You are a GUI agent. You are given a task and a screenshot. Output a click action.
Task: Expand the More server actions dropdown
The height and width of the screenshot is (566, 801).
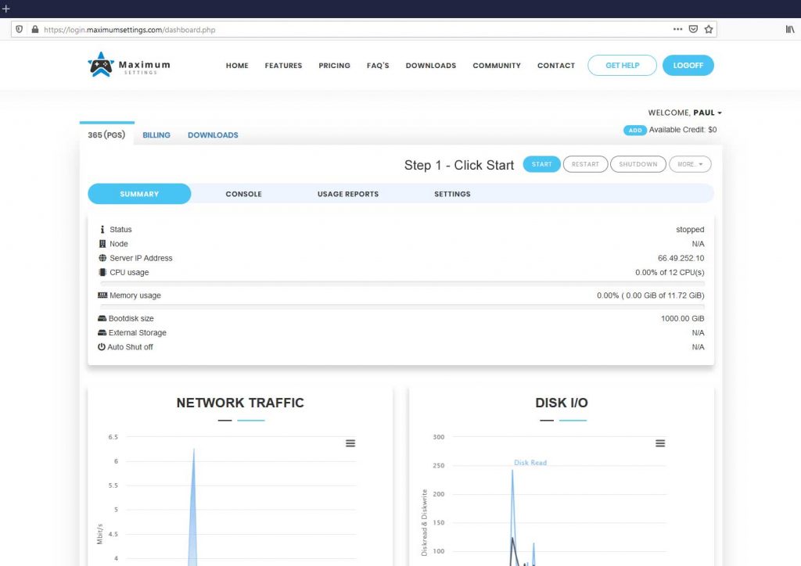tap(690, 164)
